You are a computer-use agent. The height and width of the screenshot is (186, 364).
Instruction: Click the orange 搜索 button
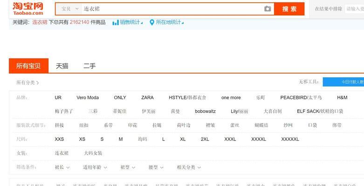click(289, 9)
